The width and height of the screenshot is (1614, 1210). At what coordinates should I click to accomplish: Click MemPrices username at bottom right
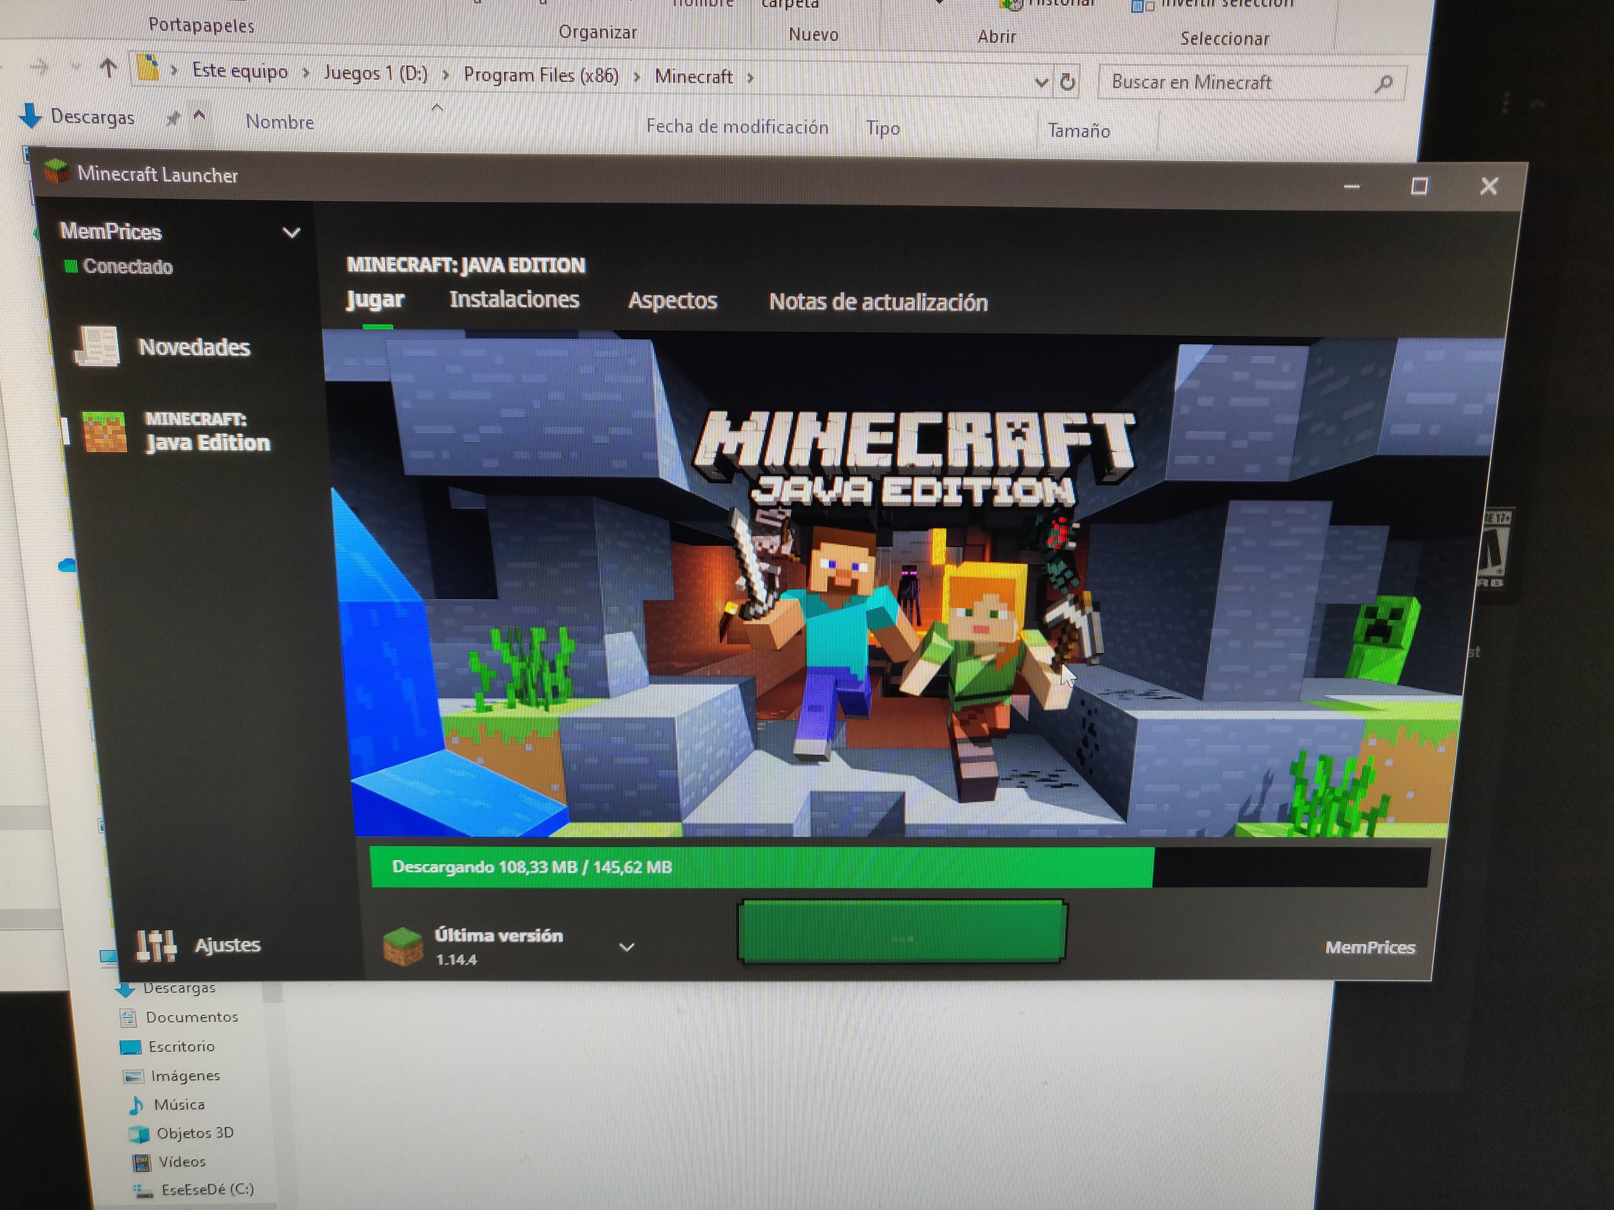[1370, 947]
